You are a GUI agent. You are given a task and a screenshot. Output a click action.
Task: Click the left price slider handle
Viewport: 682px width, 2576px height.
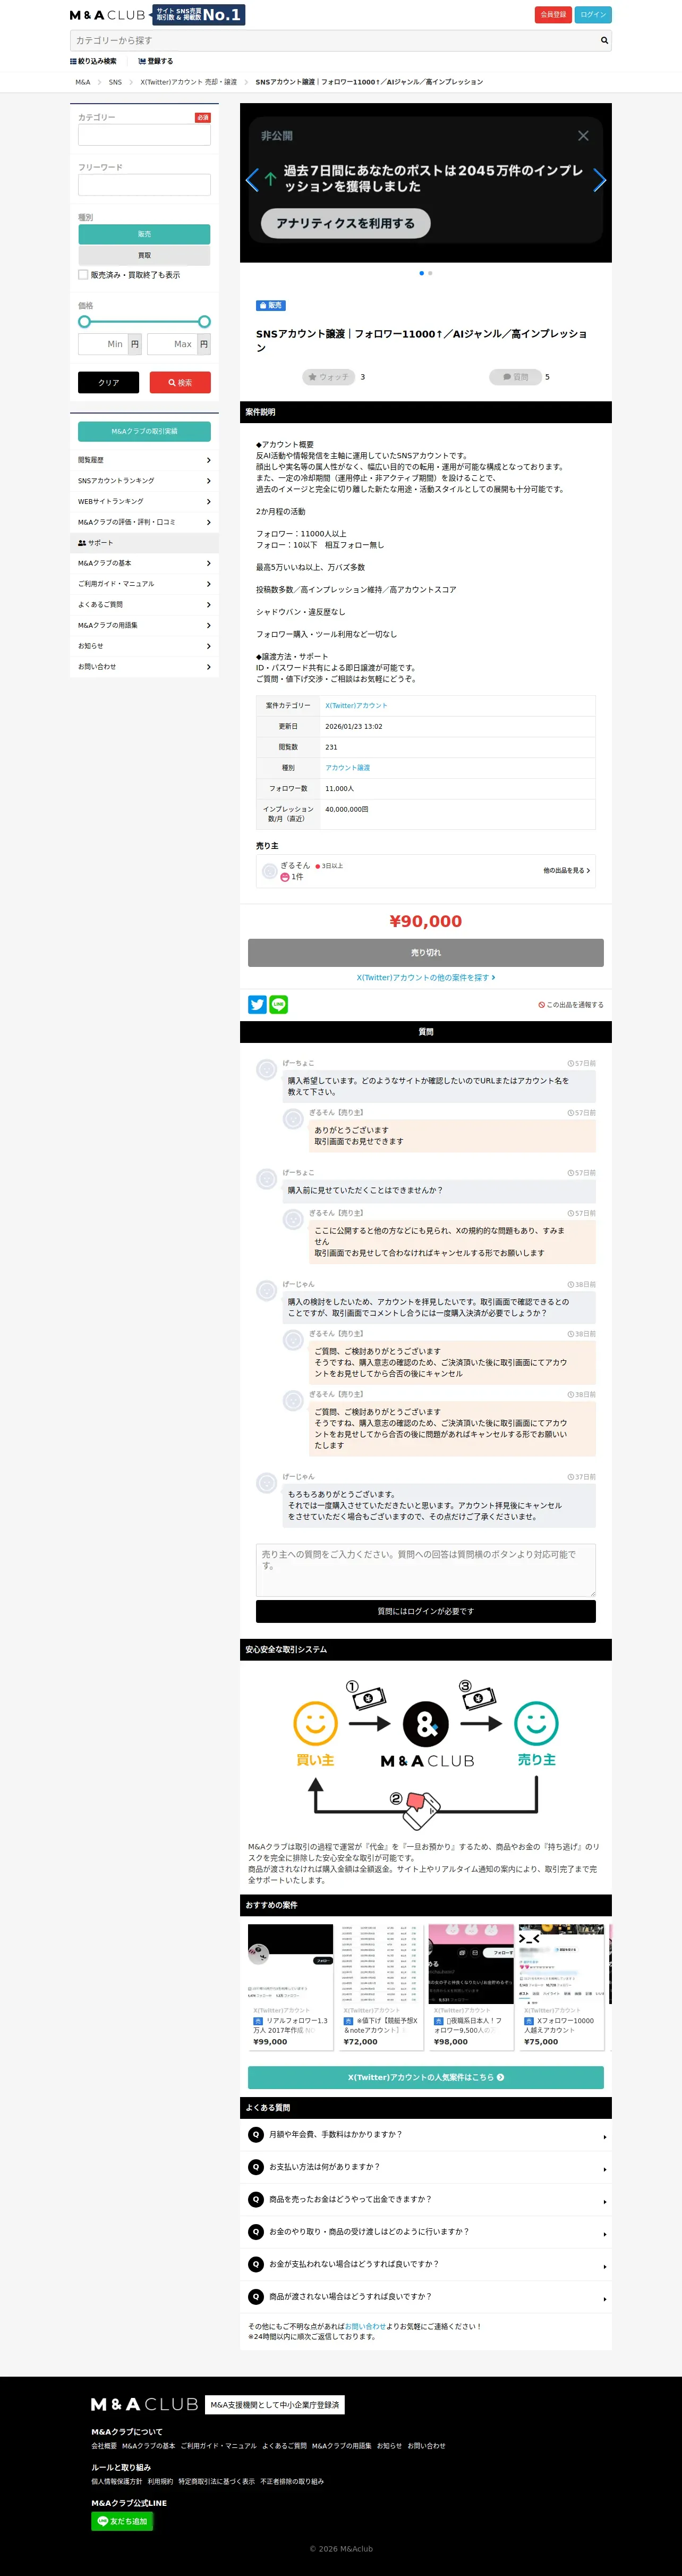[84, 322]
